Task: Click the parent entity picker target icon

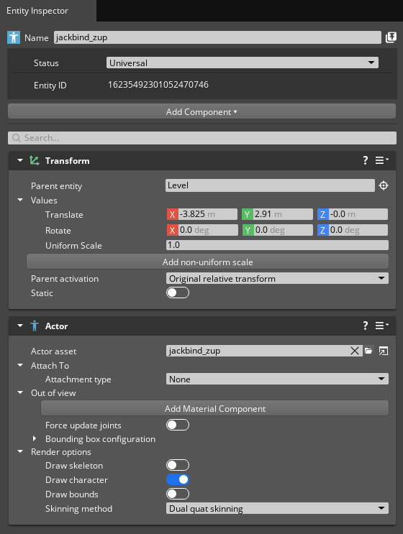Action: tap(384, 185)
